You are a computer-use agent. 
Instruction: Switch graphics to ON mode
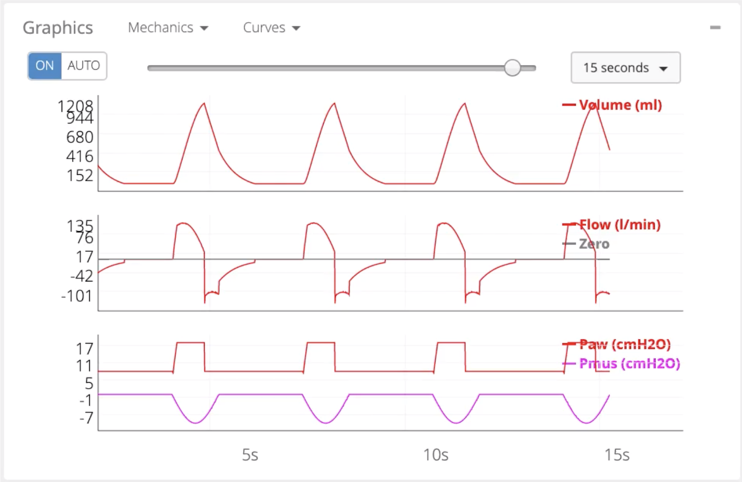[x=45, y=66]
